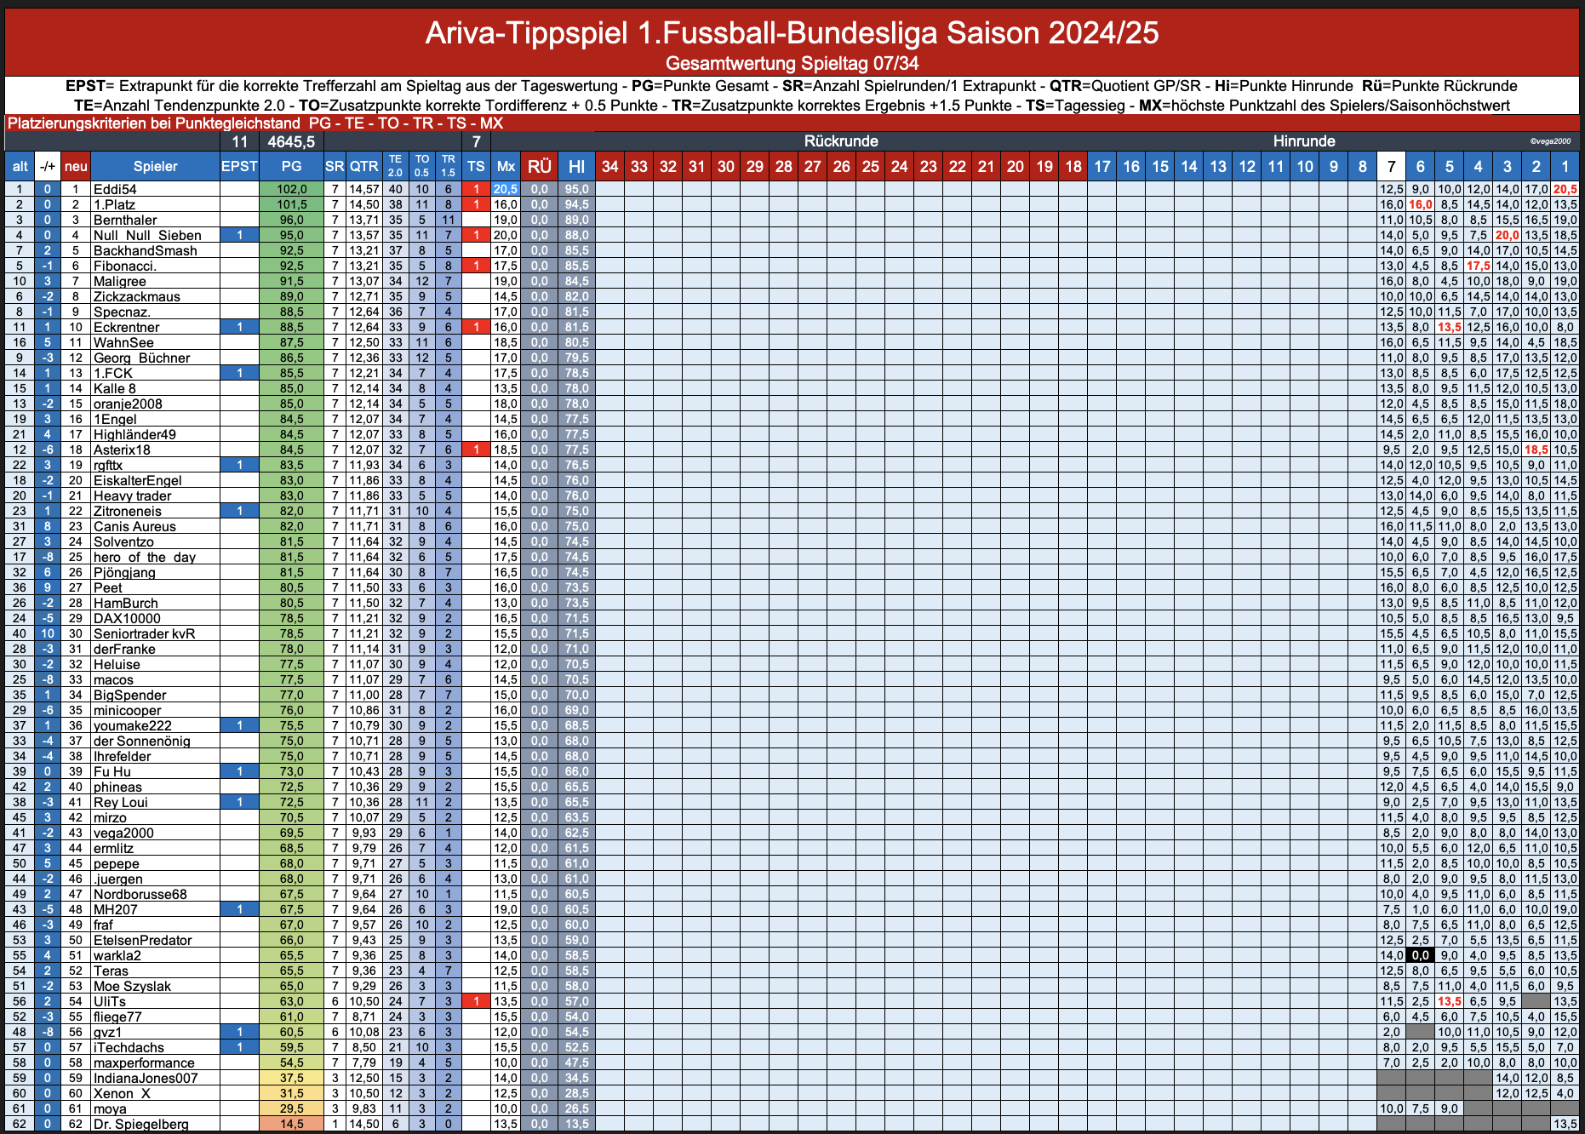Click the Ariva-Tippspiel title heading
This screenshot has width=1585, height=1134.
tap(792, 32)
